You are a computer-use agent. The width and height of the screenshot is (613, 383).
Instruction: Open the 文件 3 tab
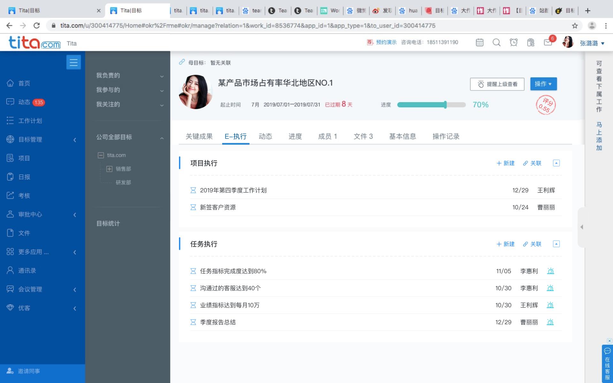[363, 136]
